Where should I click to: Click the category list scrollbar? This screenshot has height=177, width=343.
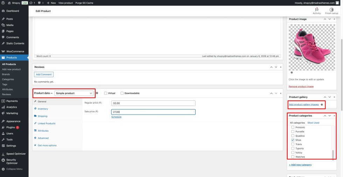(333, 153)
